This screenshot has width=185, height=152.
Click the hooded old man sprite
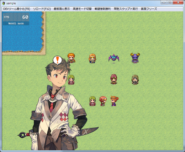135,79
